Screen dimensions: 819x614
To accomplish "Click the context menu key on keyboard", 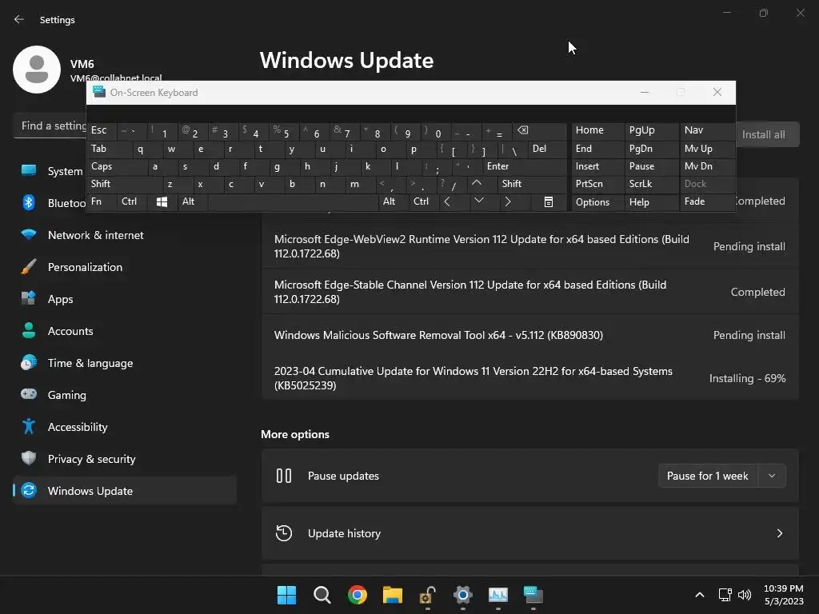I will [x=549, y=202].
